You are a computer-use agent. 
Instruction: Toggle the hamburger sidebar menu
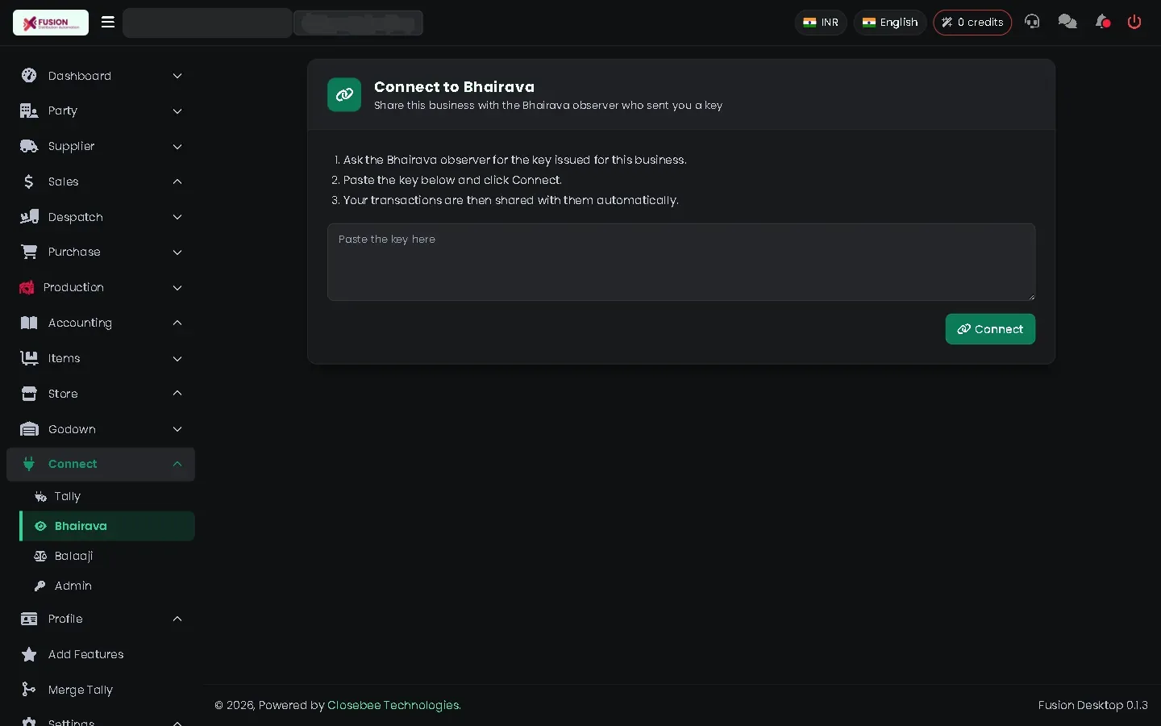point(108,22)
